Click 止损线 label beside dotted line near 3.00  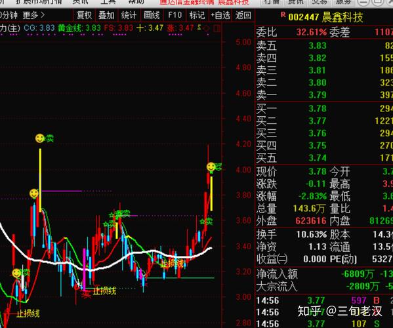104,291
